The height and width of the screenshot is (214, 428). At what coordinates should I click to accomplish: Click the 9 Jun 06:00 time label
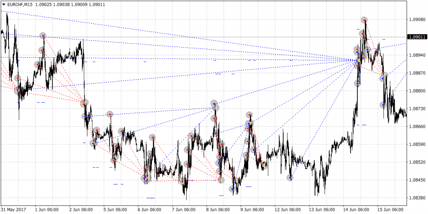click(252, 210)
